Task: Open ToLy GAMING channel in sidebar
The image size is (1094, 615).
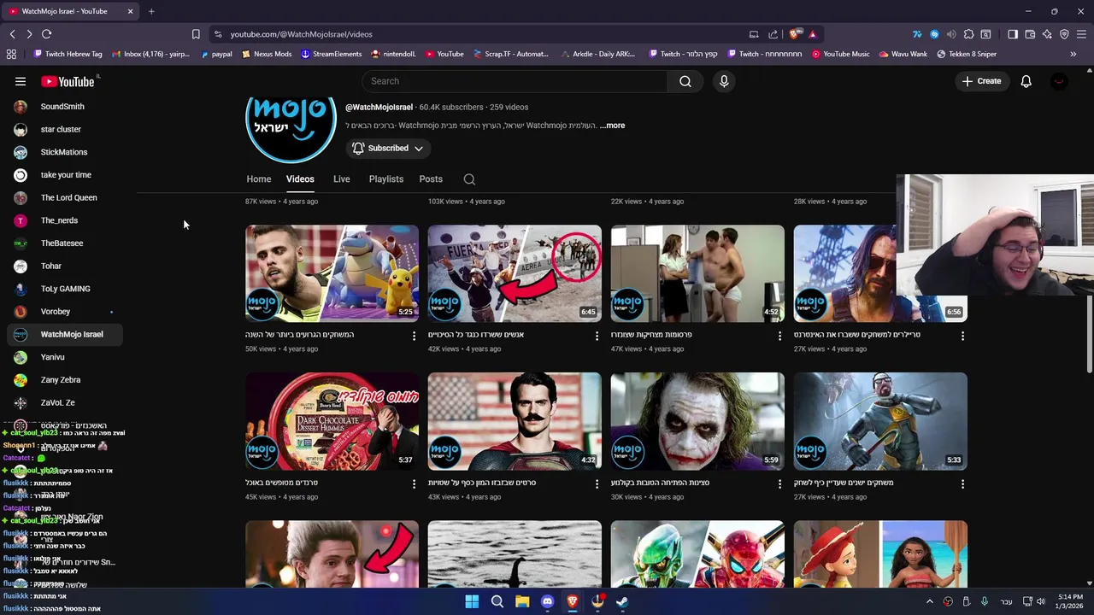Action: point(65,289)
